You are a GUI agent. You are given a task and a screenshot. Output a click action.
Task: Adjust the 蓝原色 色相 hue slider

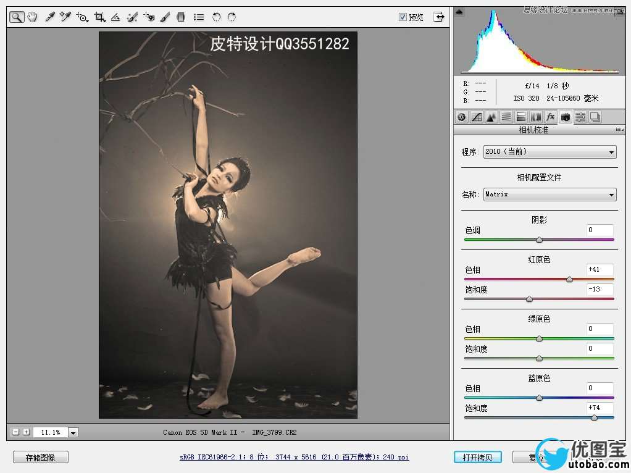(539, 398)
